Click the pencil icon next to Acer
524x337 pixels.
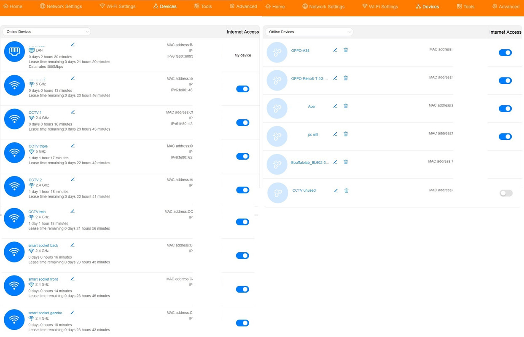pos(335,106)
